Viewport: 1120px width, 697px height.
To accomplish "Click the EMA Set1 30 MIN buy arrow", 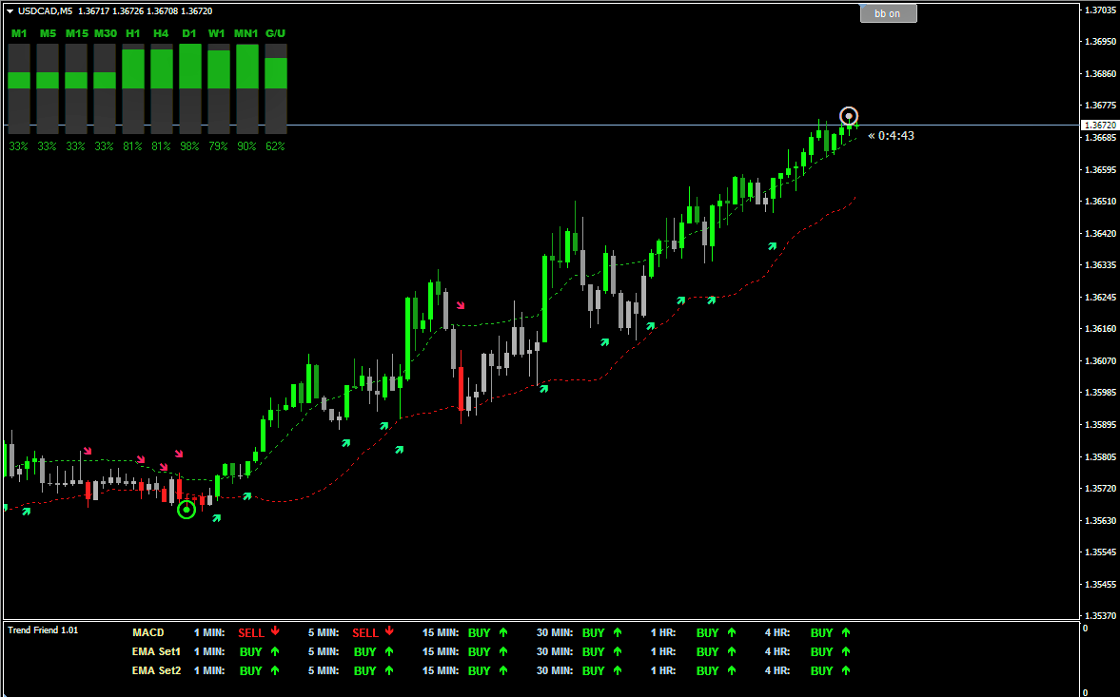I will pyautogui.click(x=618, y=651).
